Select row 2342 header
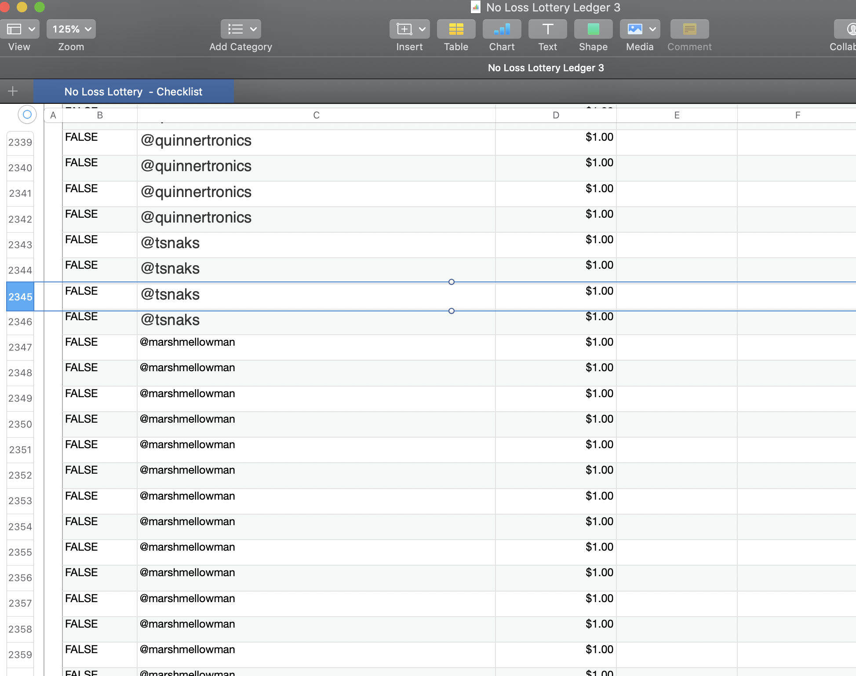 pyautogui.click(x=20, y=219)
